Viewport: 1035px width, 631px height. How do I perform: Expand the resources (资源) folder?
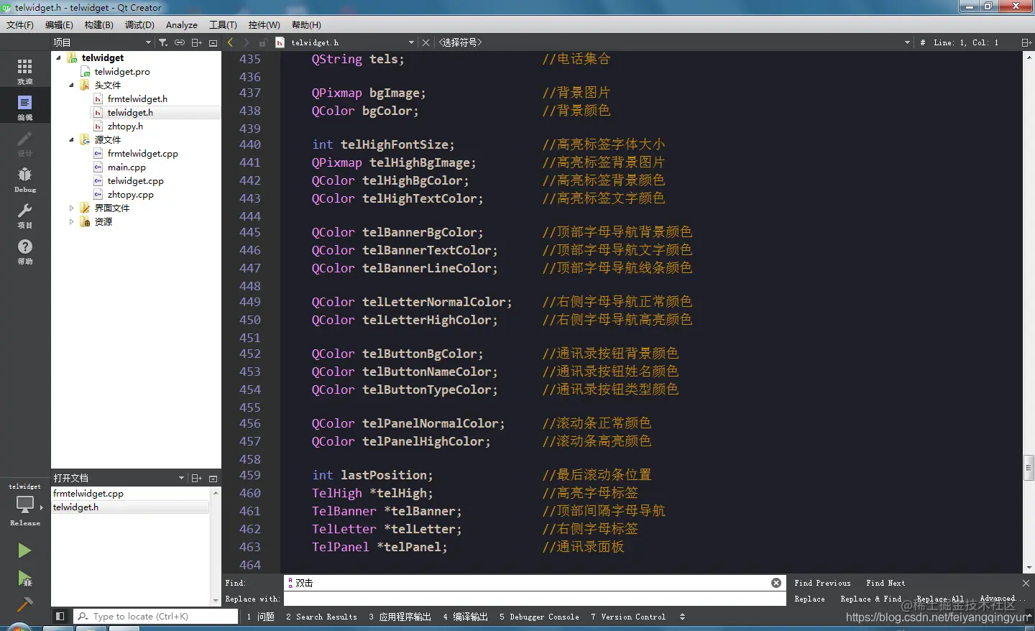72,221
